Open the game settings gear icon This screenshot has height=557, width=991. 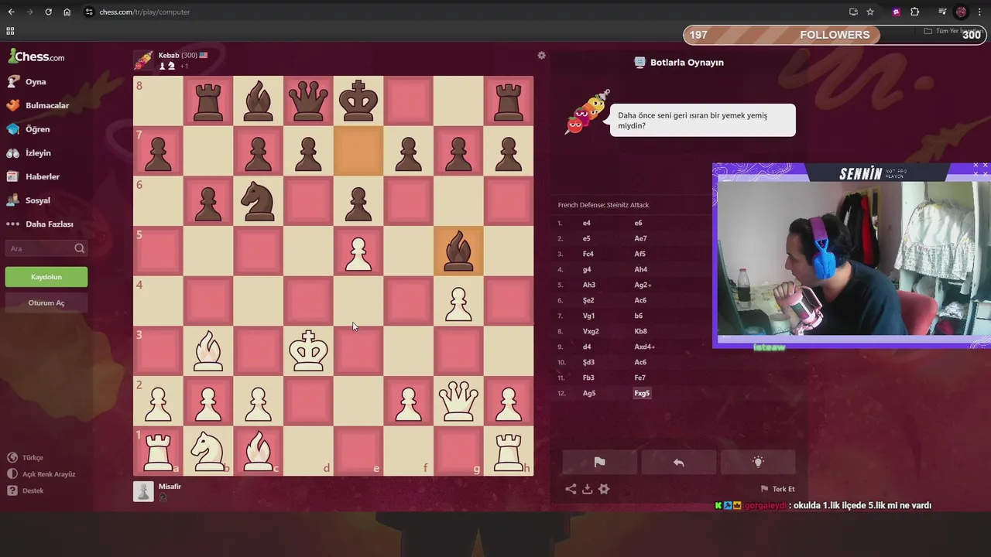click(x=604, y=489)
